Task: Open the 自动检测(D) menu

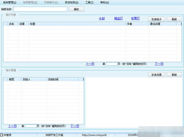Action: (72, 2)
